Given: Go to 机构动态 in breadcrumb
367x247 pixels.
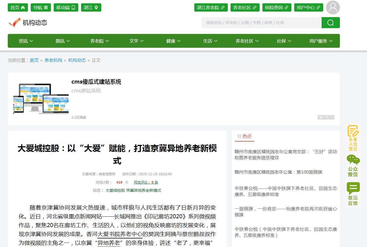Looking at the screenshot, I should pos(77,60).
